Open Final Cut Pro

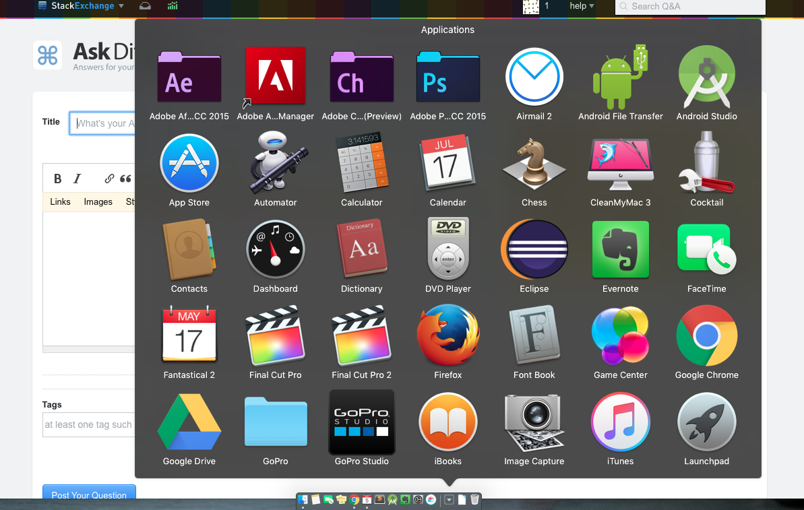(276, 335)
